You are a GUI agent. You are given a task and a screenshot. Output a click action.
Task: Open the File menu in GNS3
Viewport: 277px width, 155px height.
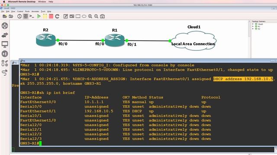pyautogui.click(x=3, y=12)
